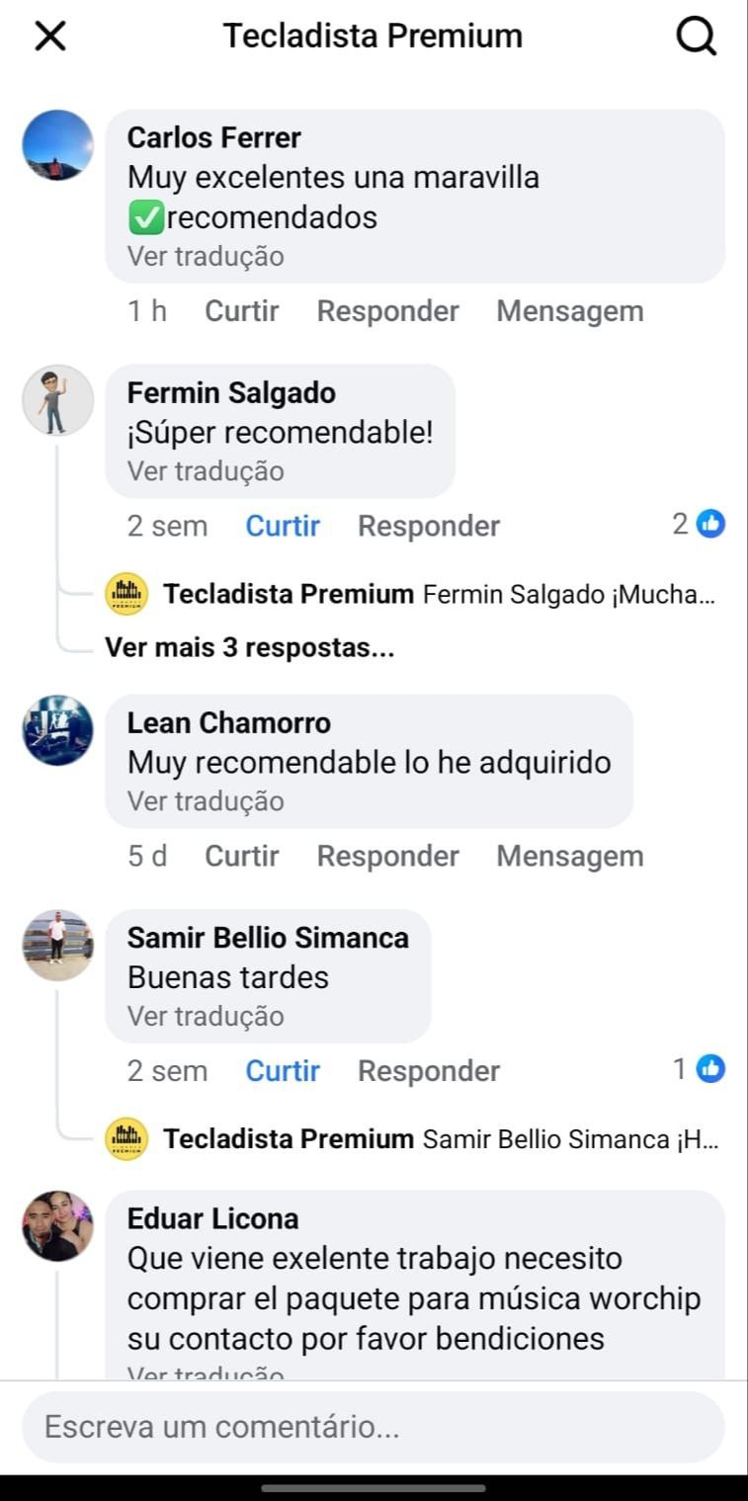The width and height of the screenshot is (748, 1501).
Task: Open Eduar Licona's profile picture
Action: pos(58,1226)
